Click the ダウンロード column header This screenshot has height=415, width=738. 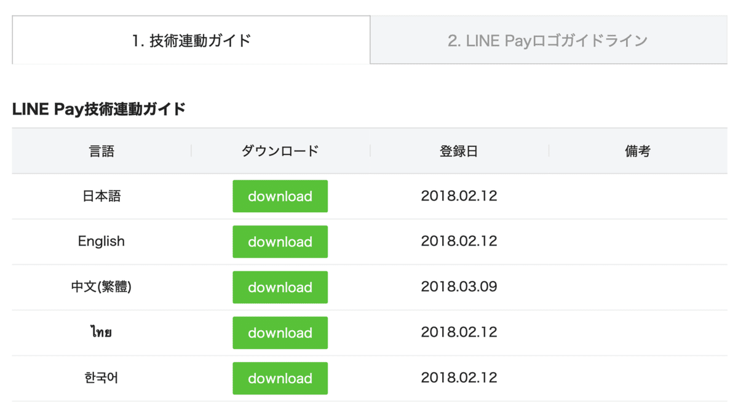point(280,151)
